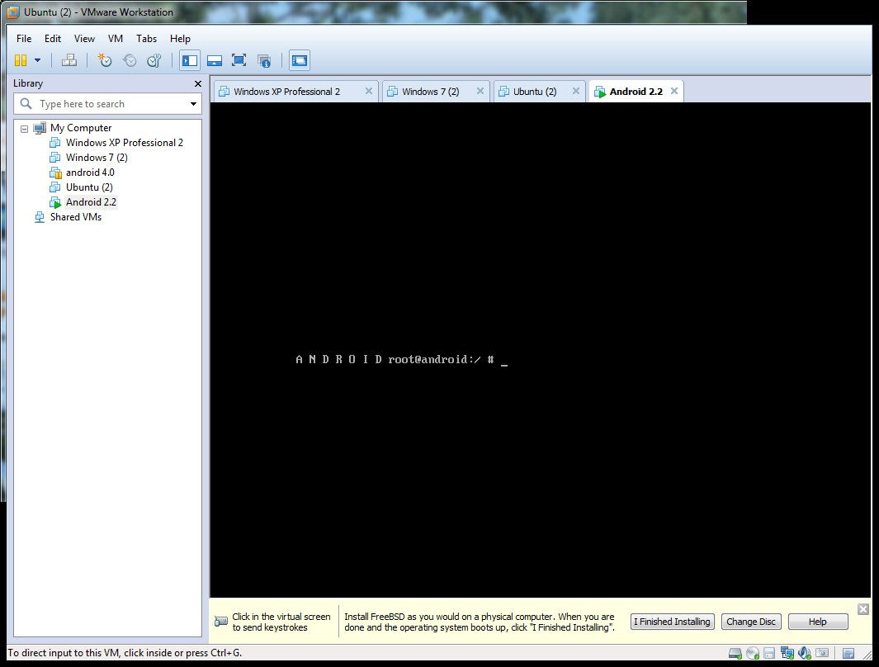Open the library search filter dropdown

tap(193, 104)
